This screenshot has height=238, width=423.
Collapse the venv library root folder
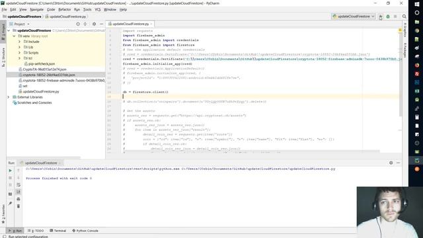[14, 36]
